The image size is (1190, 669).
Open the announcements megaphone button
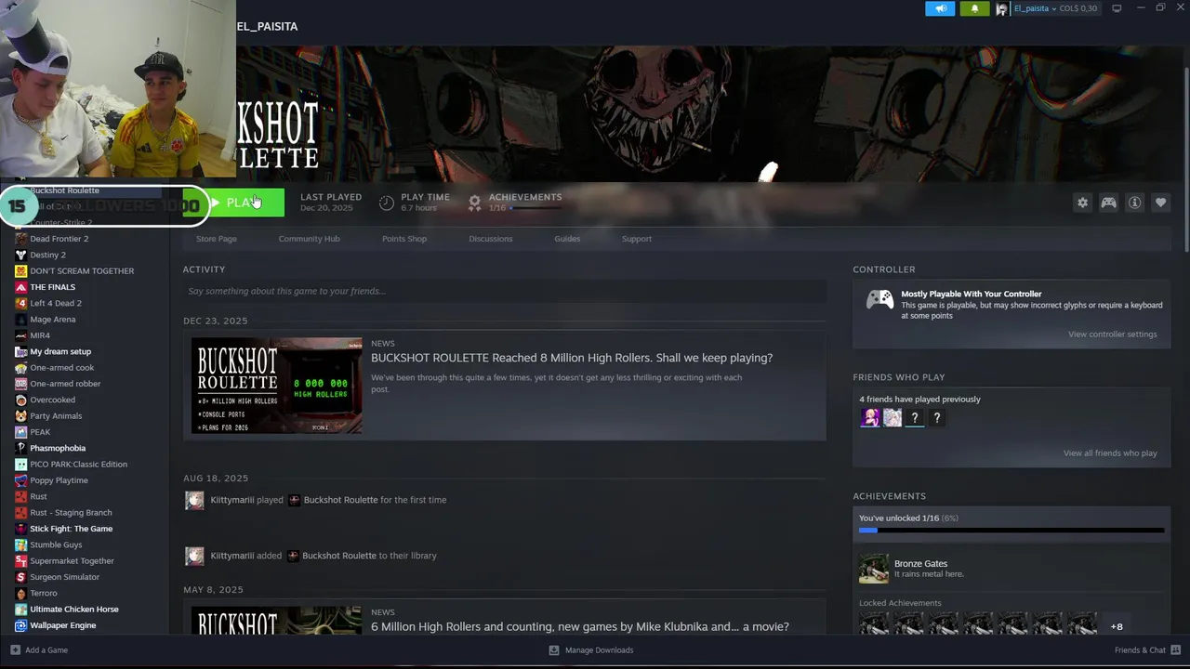tap(940, 8)
